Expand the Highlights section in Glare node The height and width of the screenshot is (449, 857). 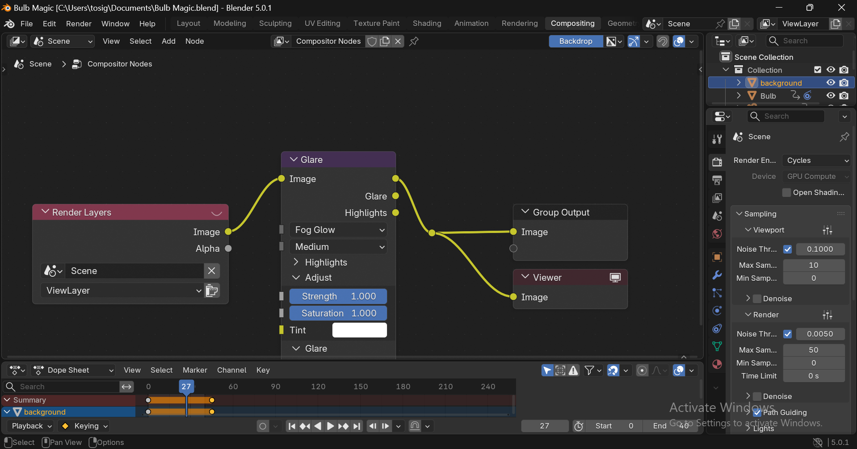point(296,262)
